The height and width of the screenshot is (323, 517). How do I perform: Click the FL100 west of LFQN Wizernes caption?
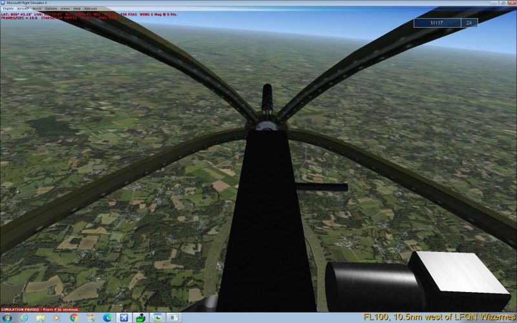click(x=439, y=317)
